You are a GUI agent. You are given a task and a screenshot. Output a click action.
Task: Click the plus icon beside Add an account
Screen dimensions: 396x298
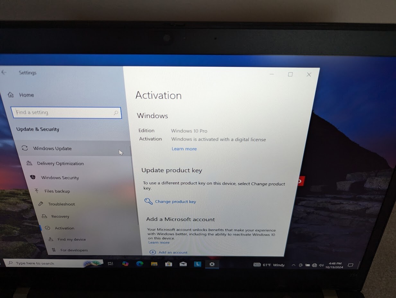click(153, 252)
